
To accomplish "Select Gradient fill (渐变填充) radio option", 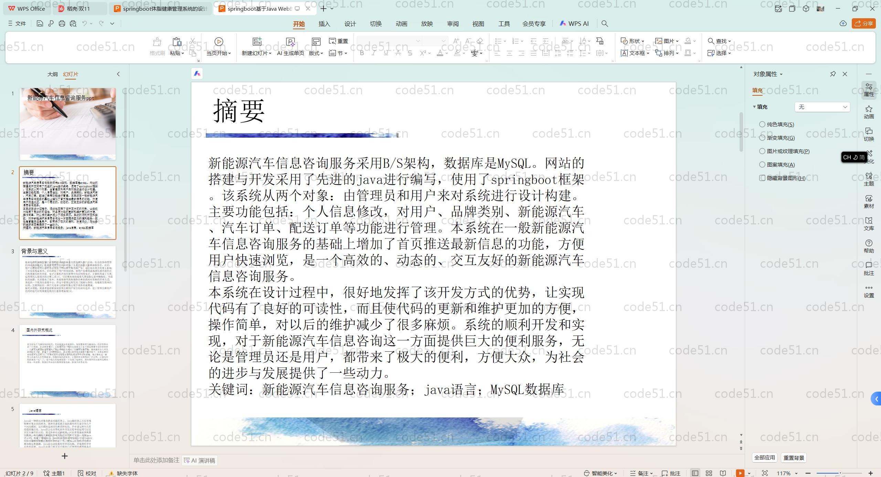I will tap(762, 138).
